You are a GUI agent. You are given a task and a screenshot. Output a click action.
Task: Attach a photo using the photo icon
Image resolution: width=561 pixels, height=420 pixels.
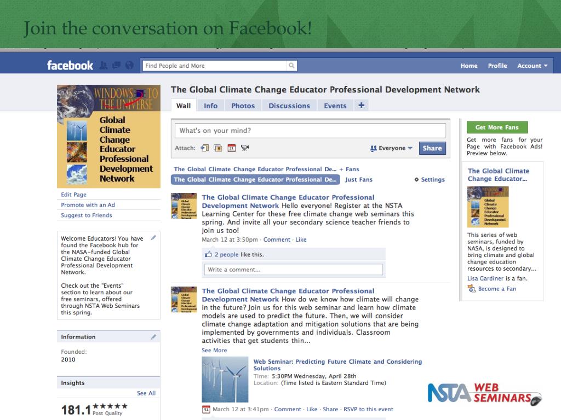tap(218, 148)
